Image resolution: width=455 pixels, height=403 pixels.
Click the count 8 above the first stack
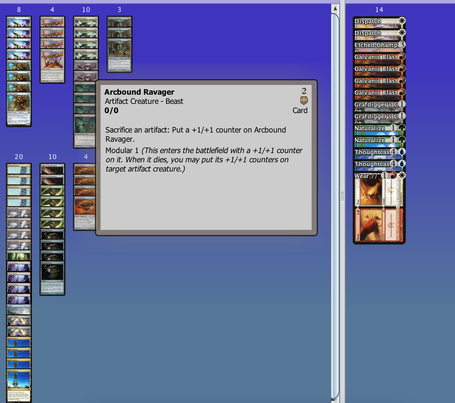click(19, 10)
